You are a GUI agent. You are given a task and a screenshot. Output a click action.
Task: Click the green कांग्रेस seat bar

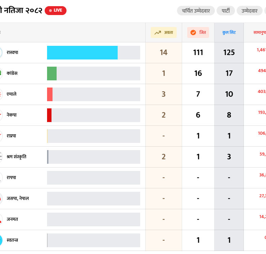[x=52, y=73]
